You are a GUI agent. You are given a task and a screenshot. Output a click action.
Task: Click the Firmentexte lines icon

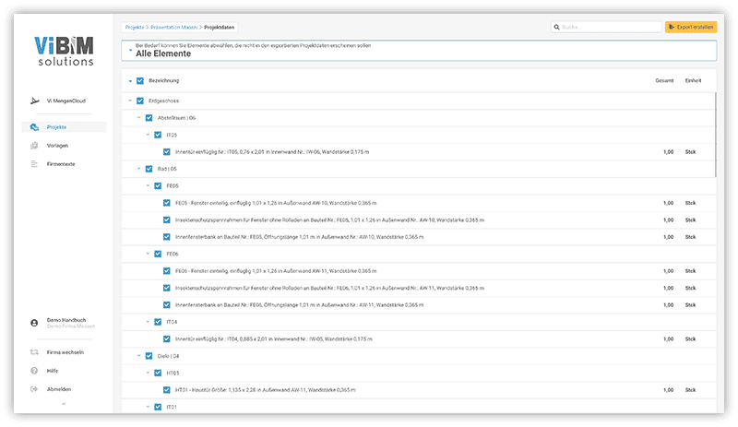34,164
